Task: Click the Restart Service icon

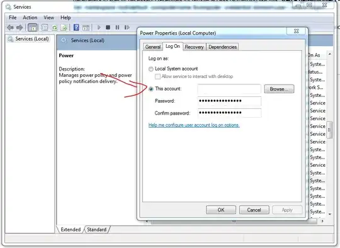Action: pos(127,27)
